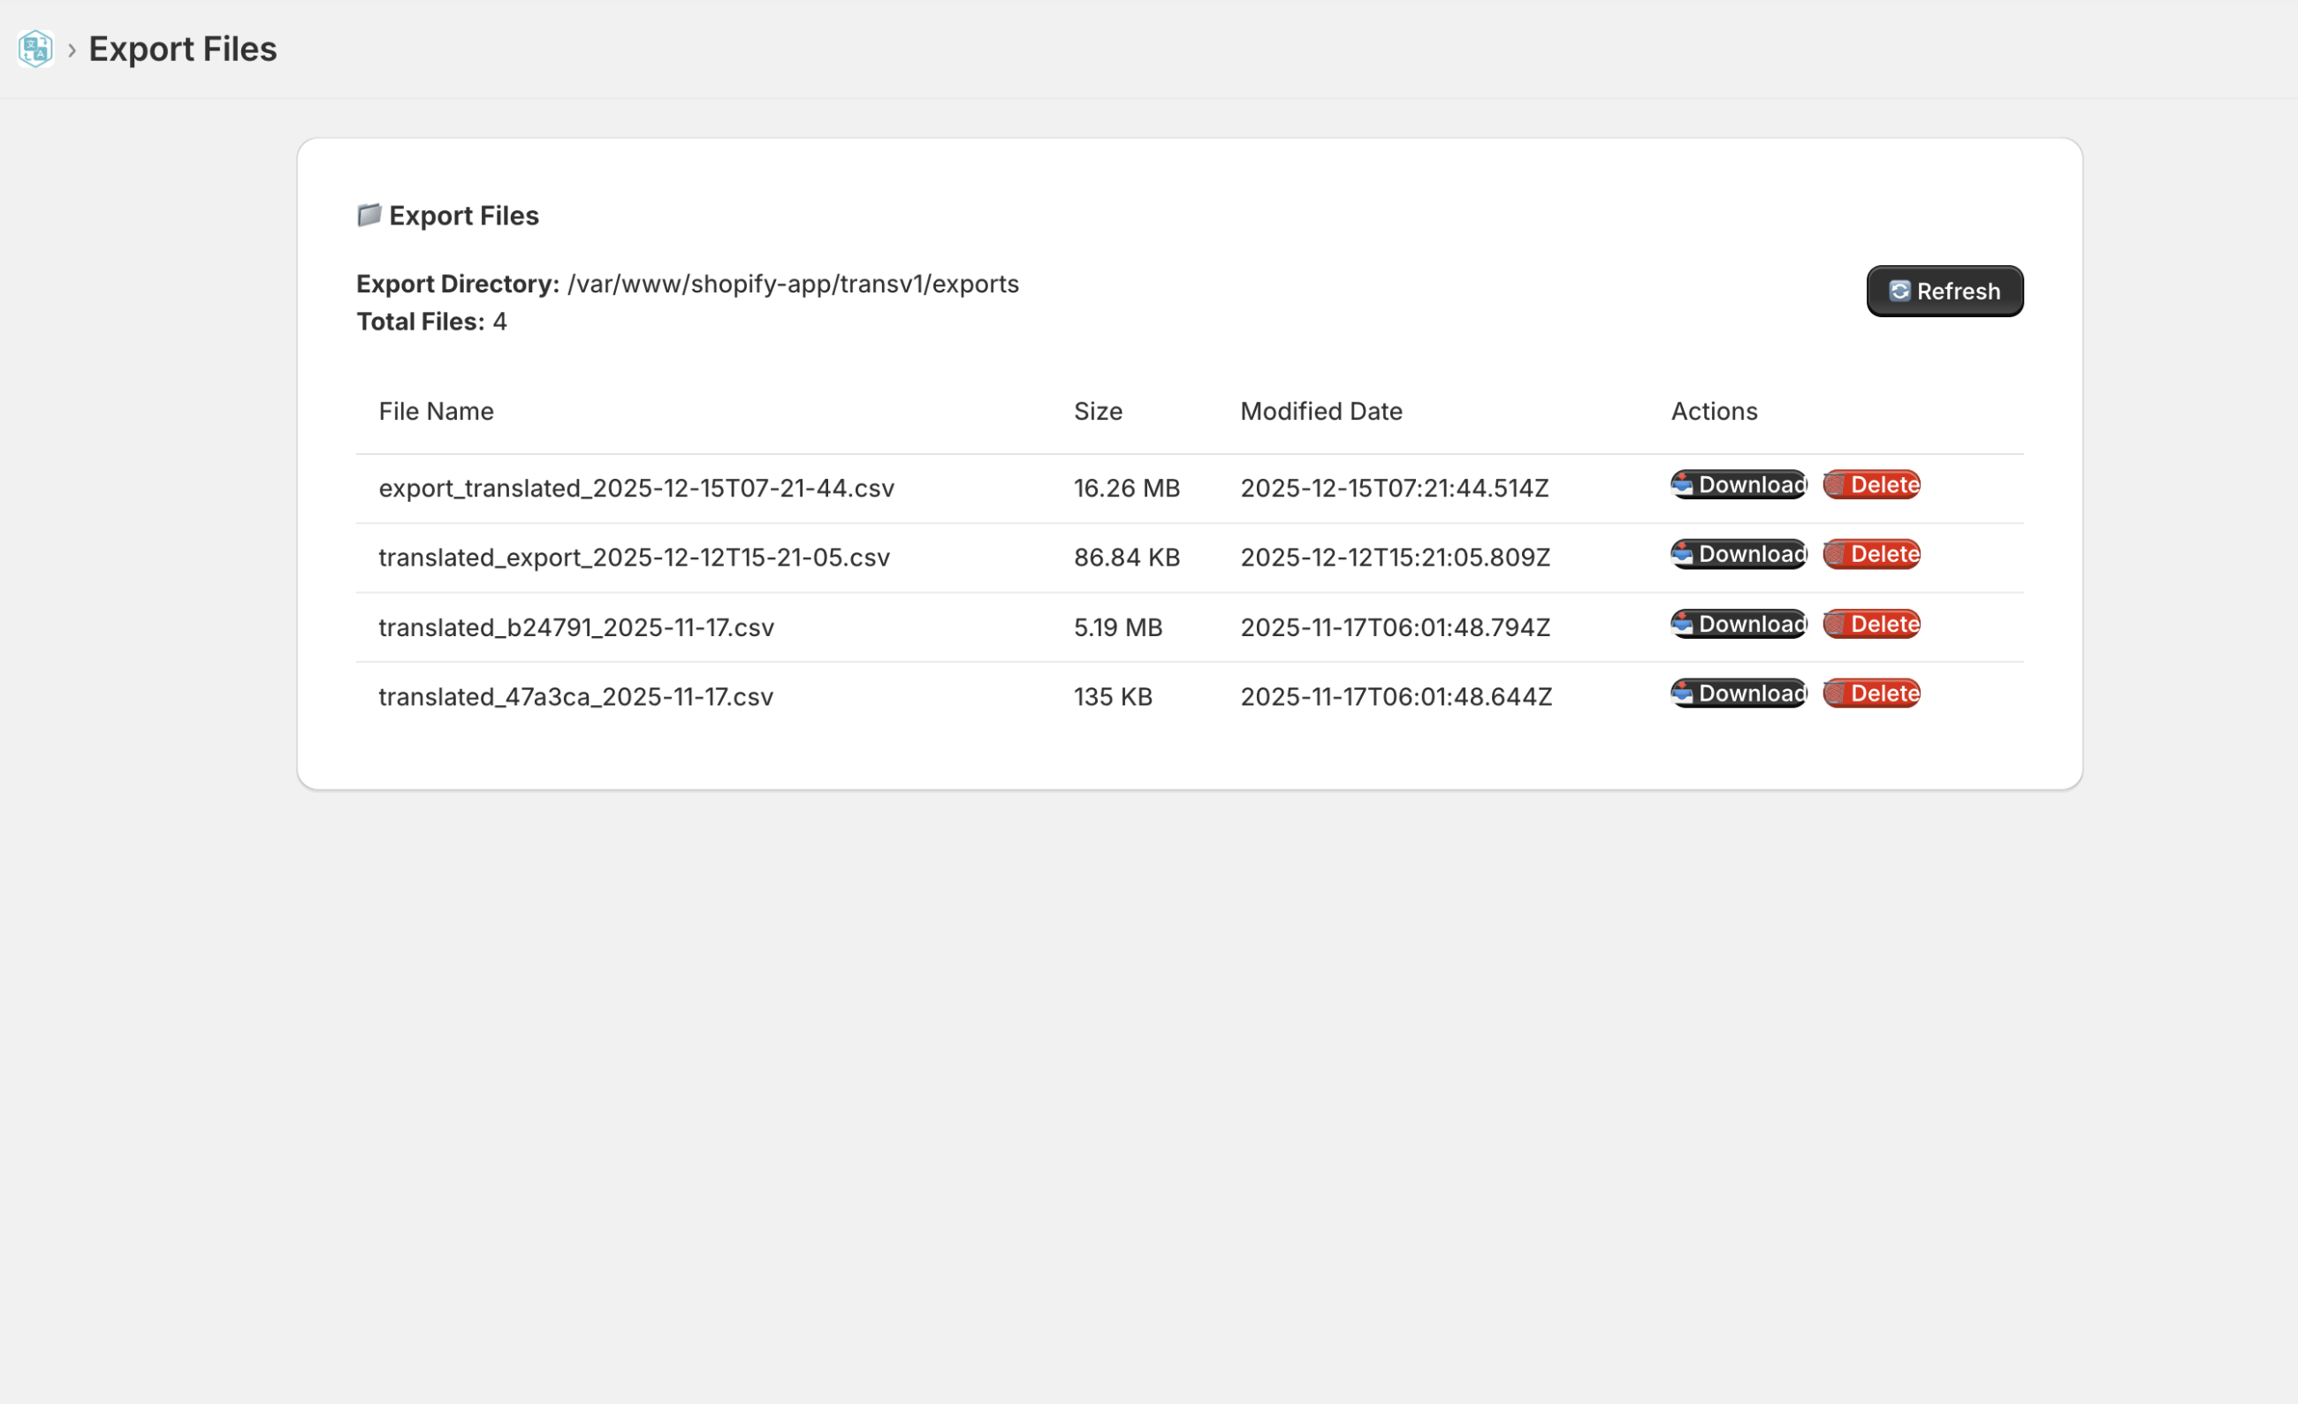Click the Modified Date column header
The width and height of the screenshot is (2298, 1404).
[x=1320, y=411]
